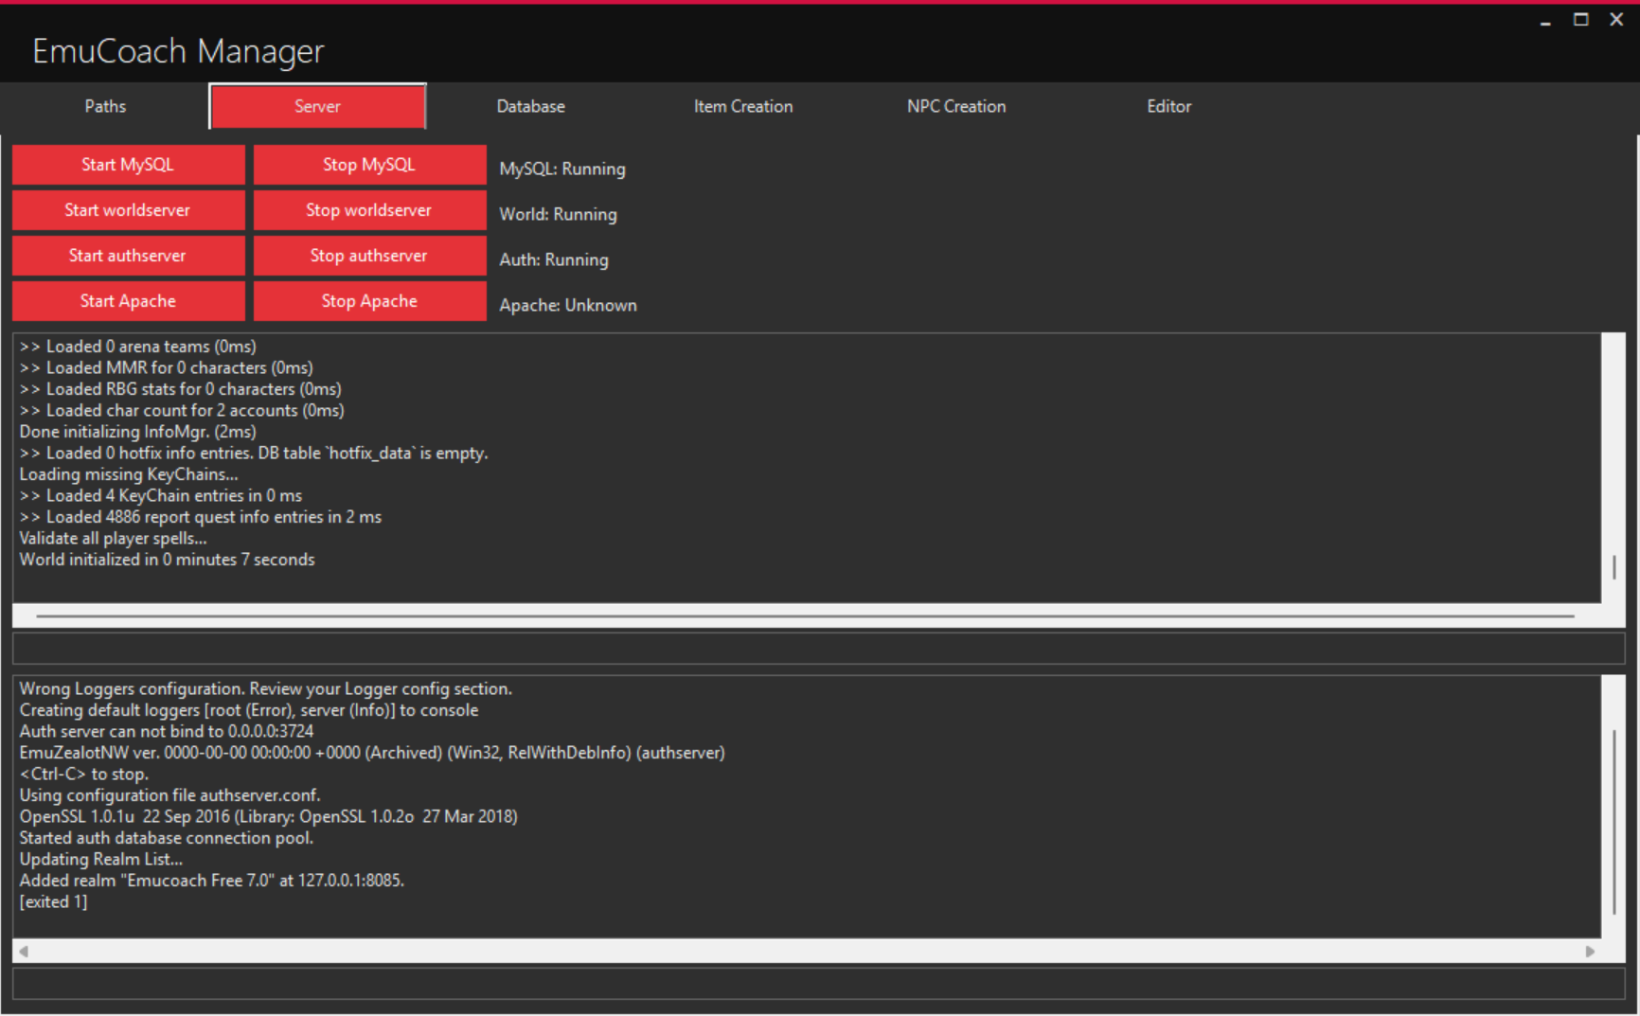
Task: Stop the worldserver
Action: [x=368, y=209]
